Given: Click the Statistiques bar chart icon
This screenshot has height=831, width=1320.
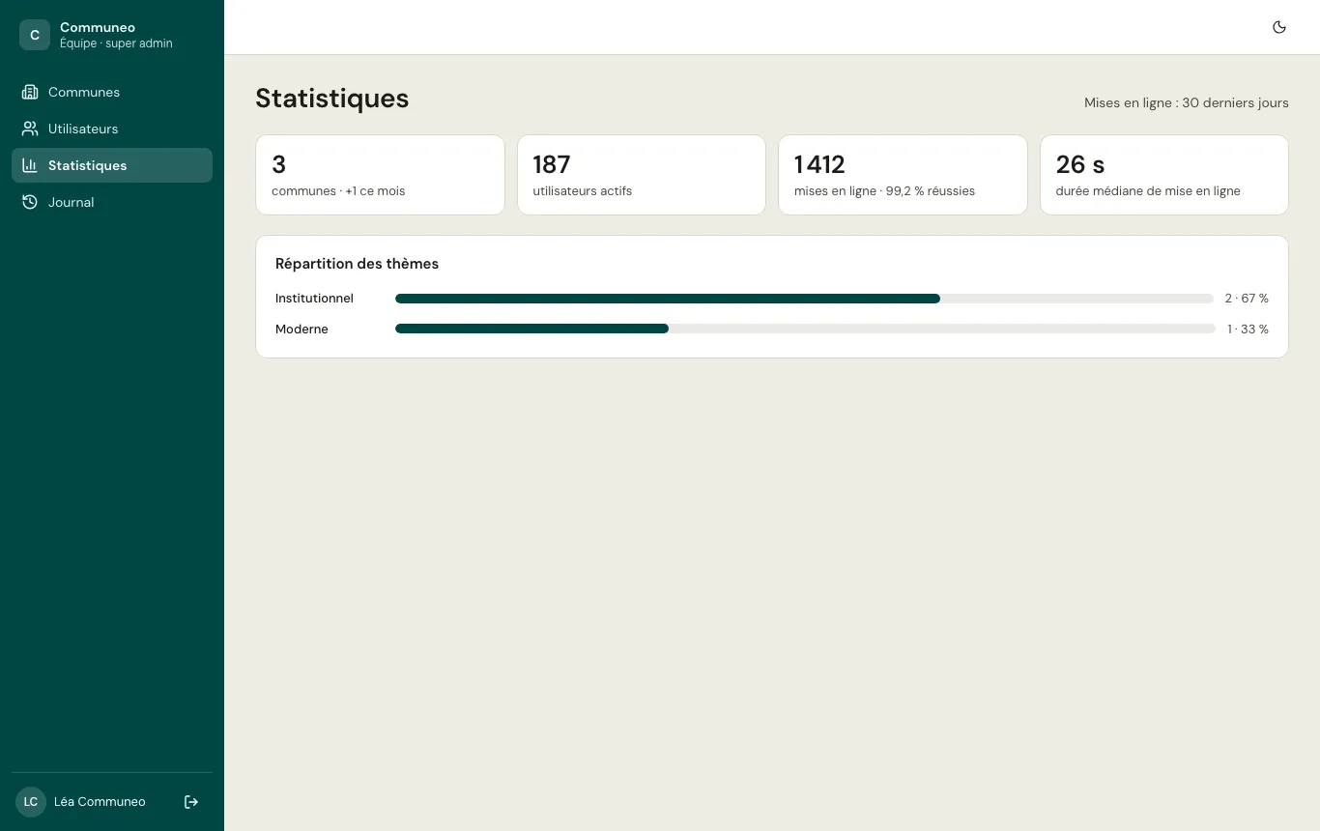Looking at the screenshot, I should (x=30, y=165).
